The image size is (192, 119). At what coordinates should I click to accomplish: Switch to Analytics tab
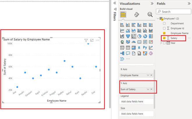point(150,14)
